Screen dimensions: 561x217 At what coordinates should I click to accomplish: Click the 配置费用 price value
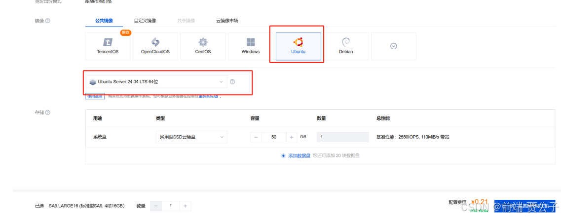[480, 202]
